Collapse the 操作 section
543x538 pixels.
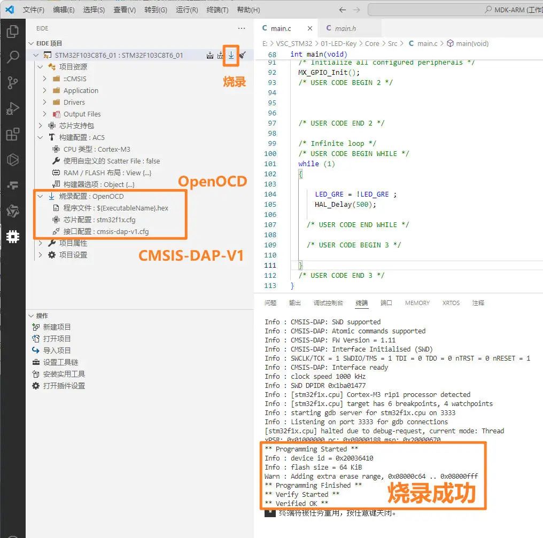coord(31,316)
